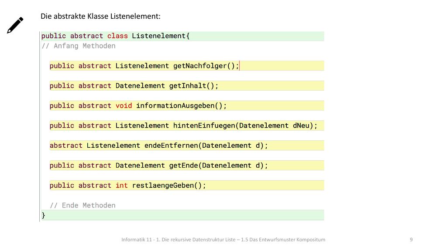
Task: Click the informationAusgeben() method line
Action: pos(187,105)
